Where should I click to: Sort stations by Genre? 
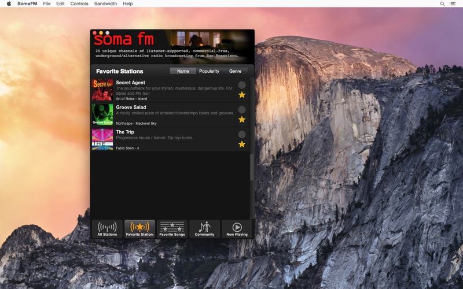click(x=235, y=71)
